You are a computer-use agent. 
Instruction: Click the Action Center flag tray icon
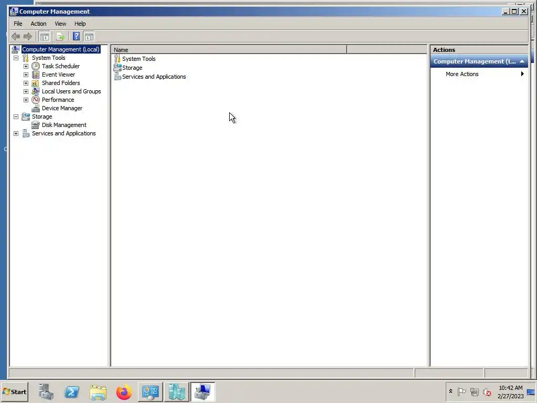(461, 391)
